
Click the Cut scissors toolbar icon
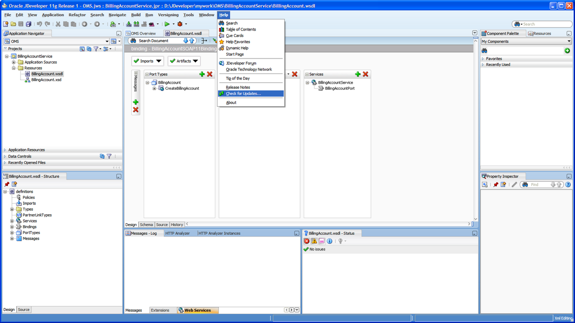click(x=58, y=24)
